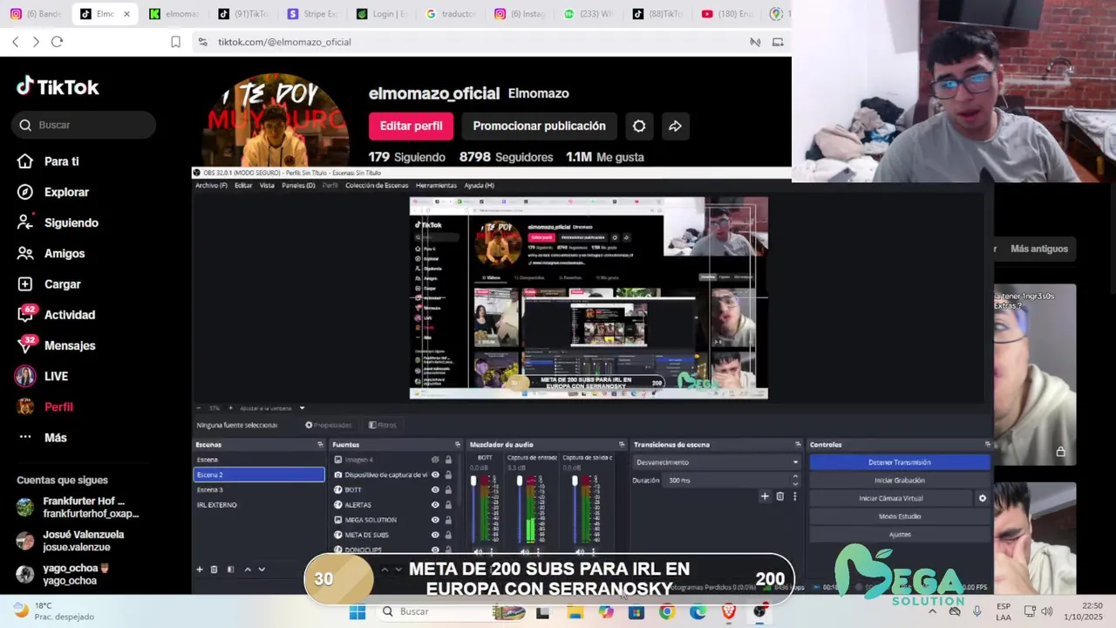
Task: Open LIVE section in TikTok sidebar
Action: (x=42, y=376)
